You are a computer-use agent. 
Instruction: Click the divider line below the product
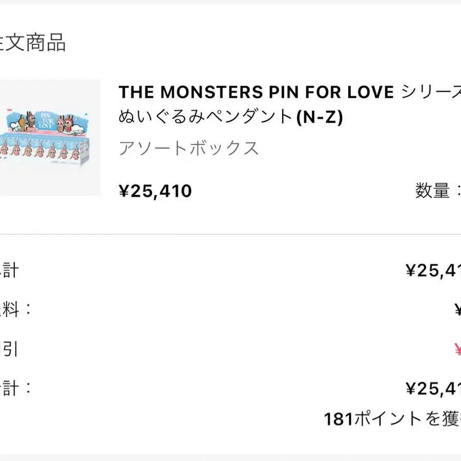click(x=230, y=234)
